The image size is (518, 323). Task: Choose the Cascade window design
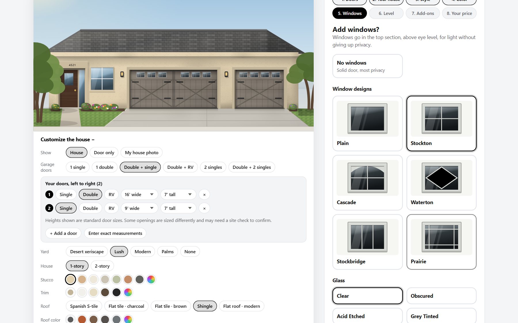point(367,183)
